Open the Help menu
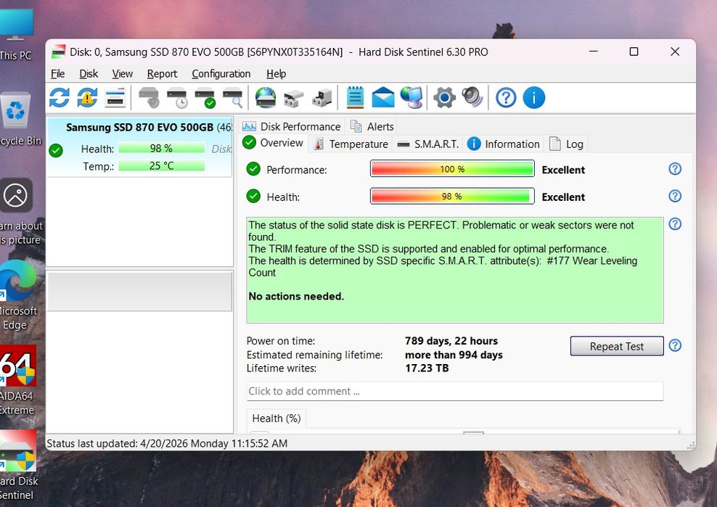 [x=276, y=73]
